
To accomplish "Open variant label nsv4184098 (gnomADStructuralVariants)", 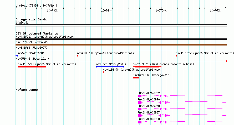I will tap(132, 70).
